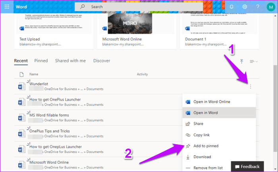Expand the list view options dropdown
278x172 pixels.
(x=253, y=62)
